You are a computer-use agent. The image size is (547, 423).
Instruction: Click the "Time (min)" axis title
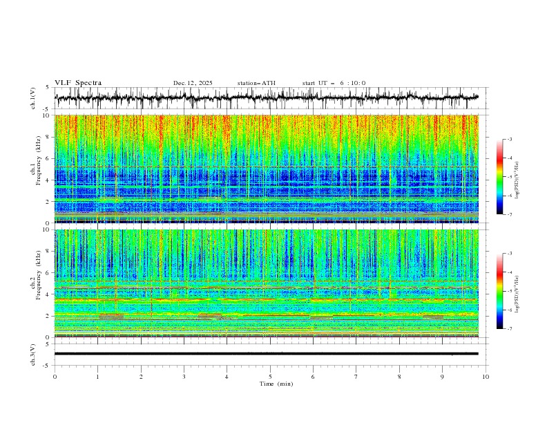click(276, 384)
